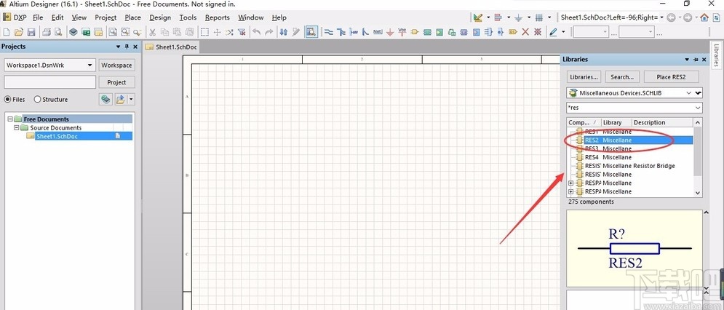The width and height of the screenshot is (724, 310).
Task: Place a No ERC red cross marker
Action: tap(525, 32)
